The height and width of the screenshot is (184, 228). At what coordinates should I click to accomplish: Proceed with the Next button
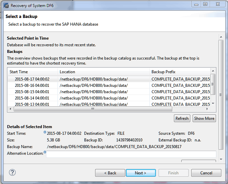click(x=141, y=173)
